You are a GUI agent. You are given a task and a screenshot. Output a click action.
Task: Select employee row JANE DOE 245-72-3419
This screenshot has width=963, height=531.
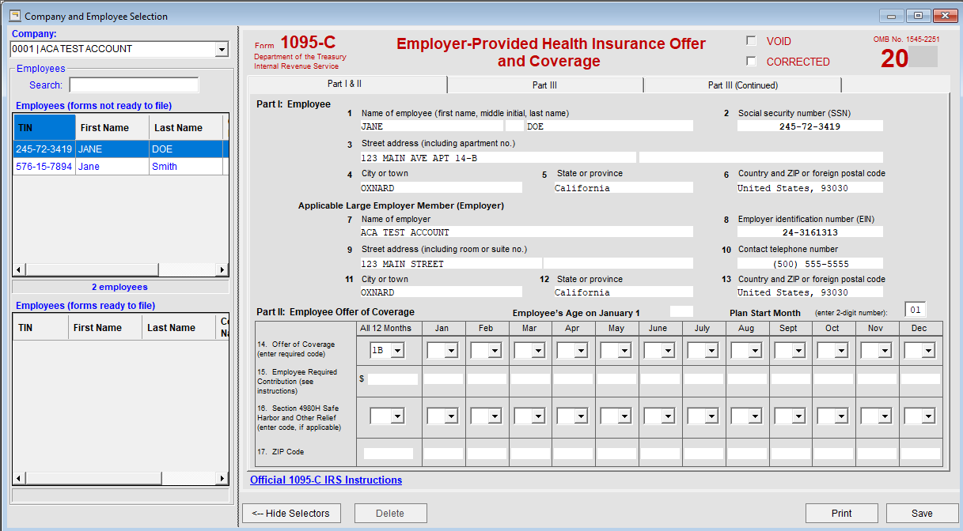[x=120, y=149]
